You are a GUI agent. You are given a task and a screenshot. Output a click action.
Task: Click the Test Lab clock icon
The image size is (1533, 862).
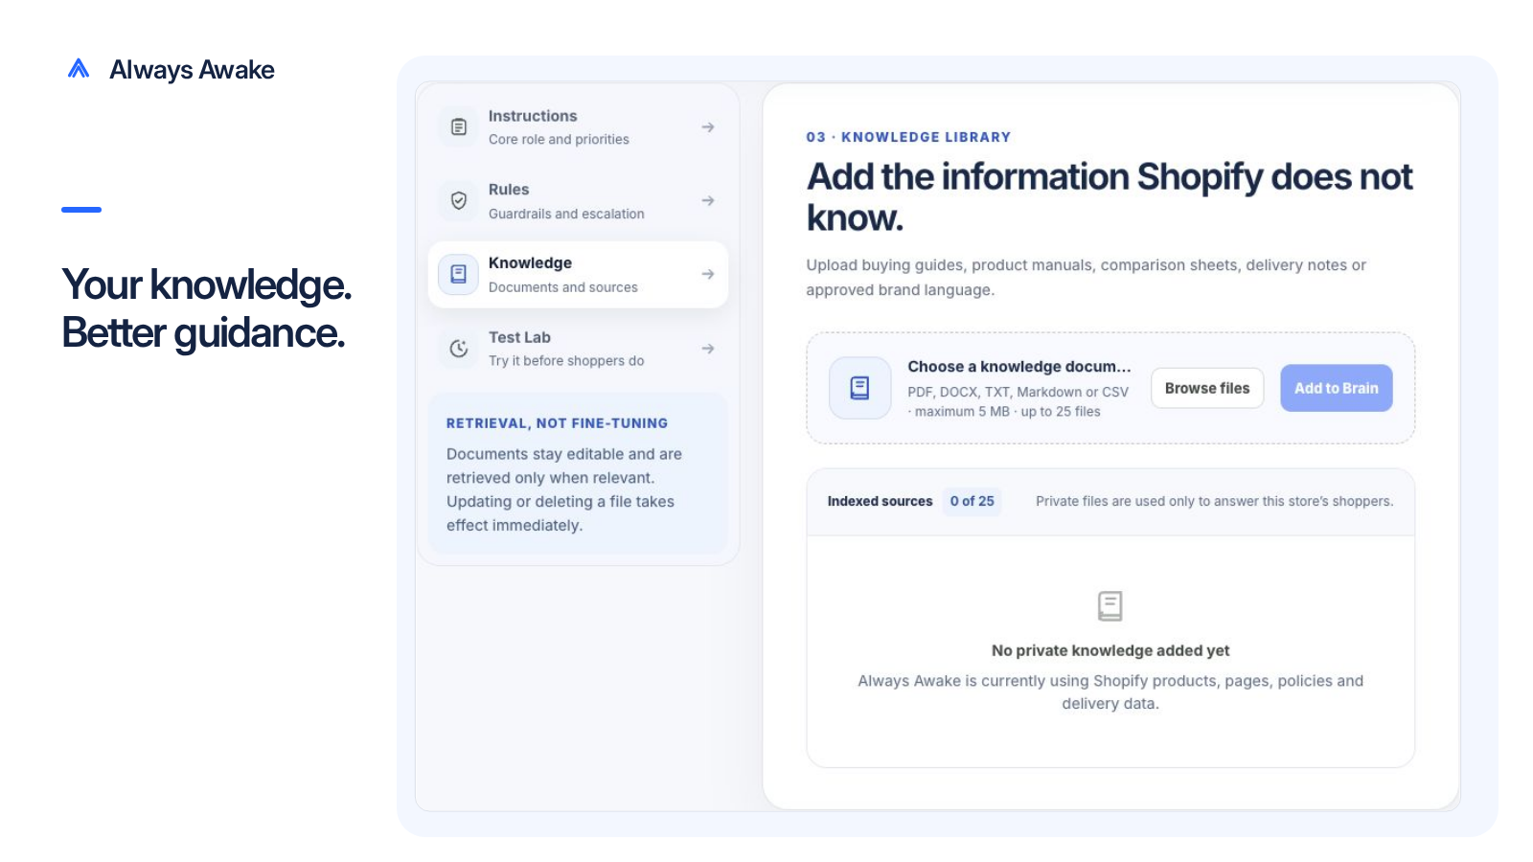coord(459,349)
